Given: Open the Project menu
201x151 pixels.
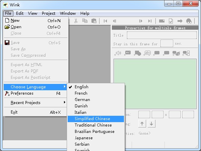Looking at the screenshot, I should pyautogui.click(x=48, y=13).
